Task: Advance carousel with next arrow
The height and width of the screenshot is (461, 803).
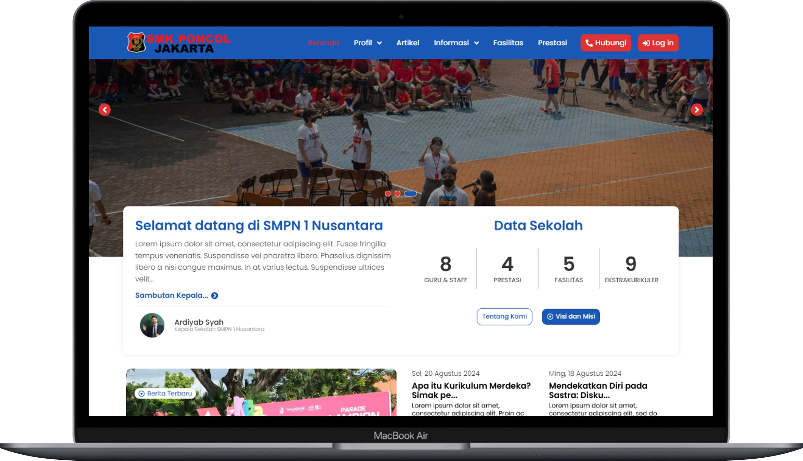Action: [x=697, y=110]
